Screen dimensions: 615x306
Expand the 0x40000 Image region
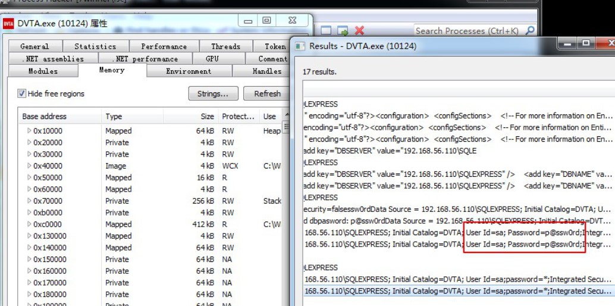click(x=29, y=166)
